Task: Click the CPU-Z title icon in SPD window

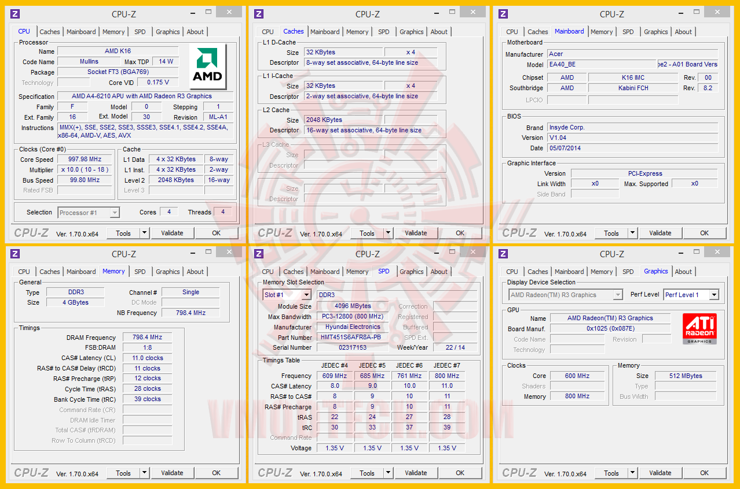Action: [x=259, y=254]
